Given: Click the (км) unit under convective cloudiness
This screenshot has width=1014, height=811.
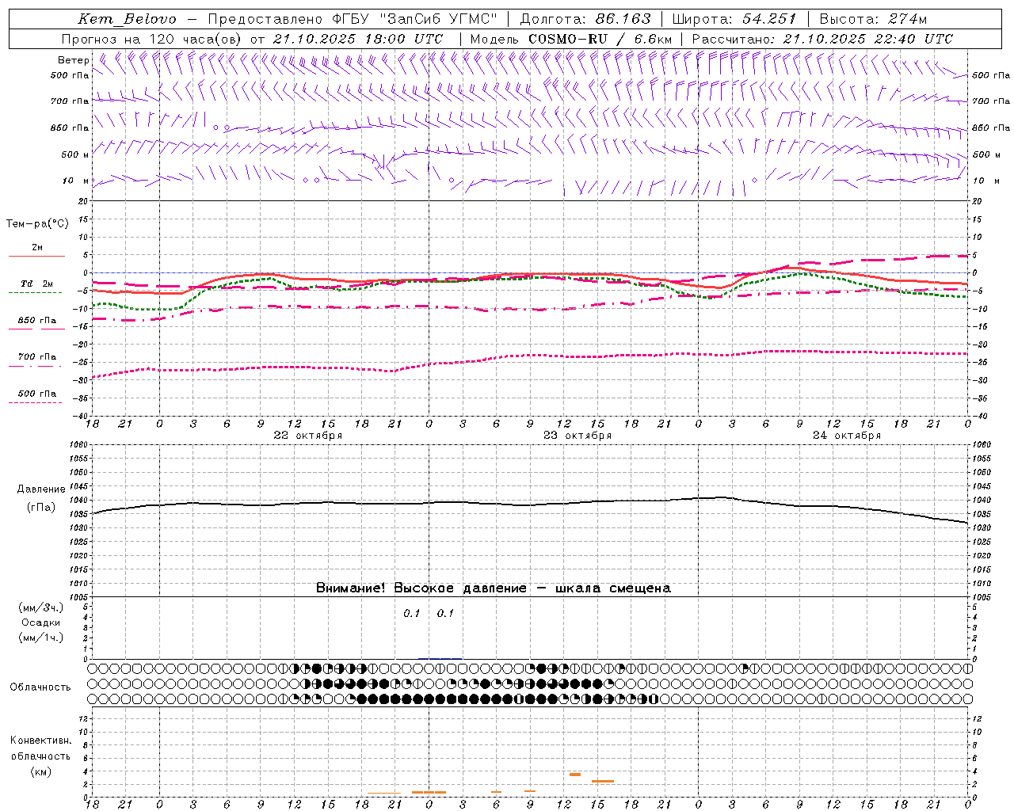Looking at the screenshot, I should 40,772.
